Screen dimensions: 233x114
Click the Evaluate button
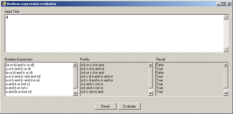click(129, 106)
